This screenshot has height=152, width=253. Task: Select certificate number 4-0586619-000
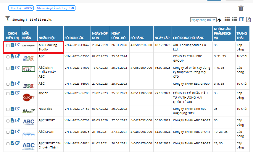141,45
